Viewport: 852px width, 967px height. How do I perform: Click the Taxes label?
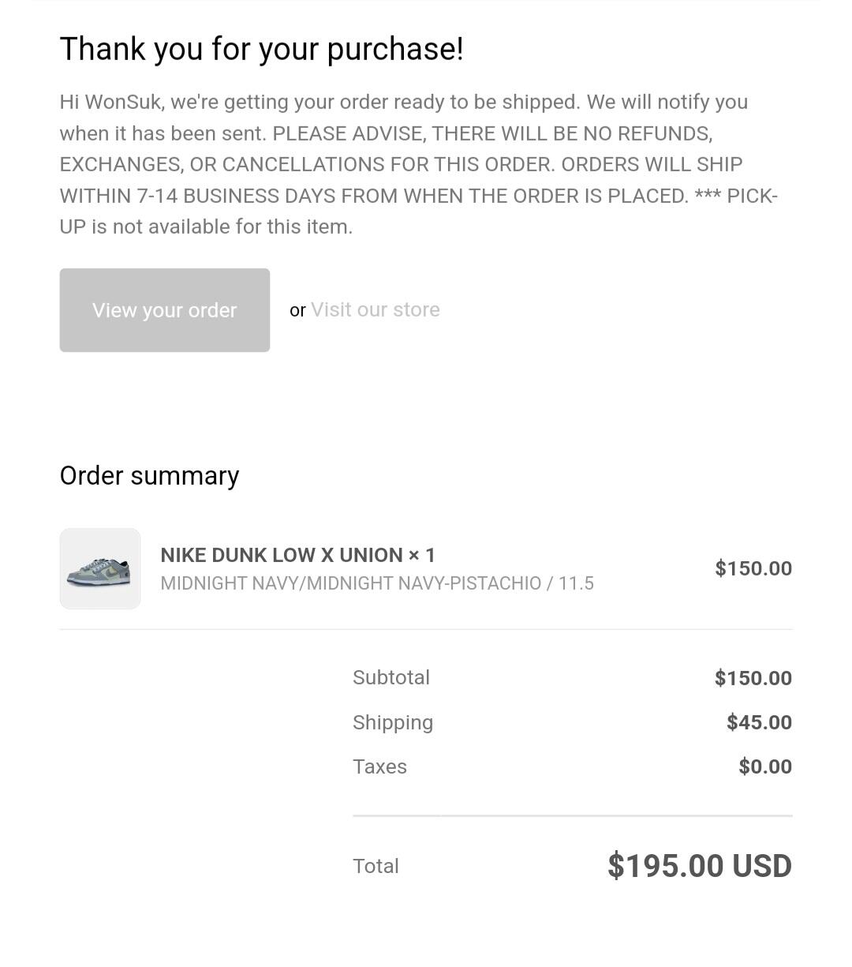pyautogui.click(x=379, y=766)
